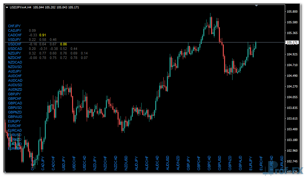
Task: Click EURJPY in the left pair list
Action: 14,121
